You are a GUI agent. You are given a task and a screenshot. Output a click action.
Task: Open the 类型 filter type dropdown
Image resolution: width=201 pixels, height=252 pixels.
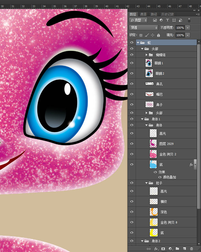pyautogui.click(x=138, y=20)
